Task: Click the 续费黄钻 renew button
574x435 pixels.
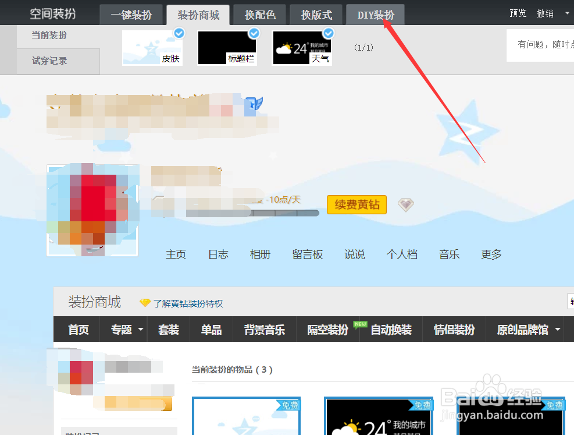Action: point(356,204)
